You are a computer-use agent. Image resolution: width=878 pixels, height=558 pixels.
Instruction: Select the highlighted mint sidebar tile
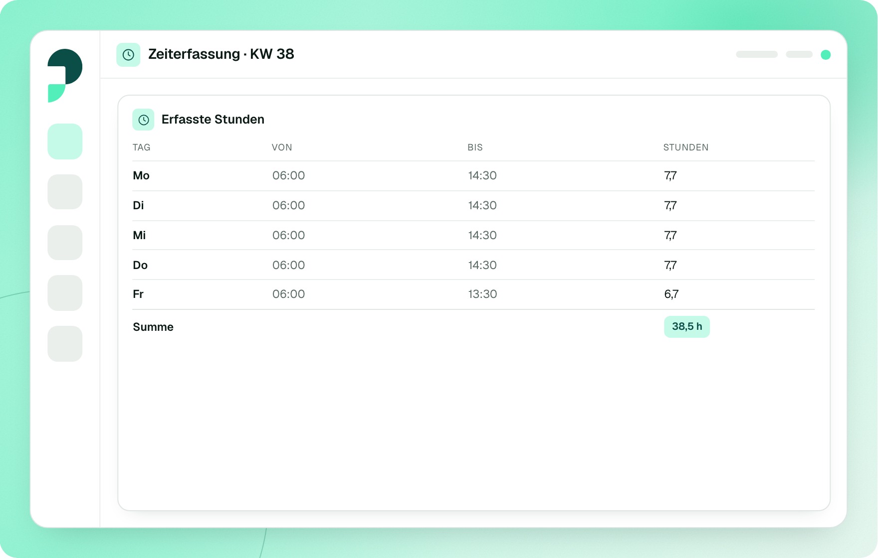(x=65, y=141)
